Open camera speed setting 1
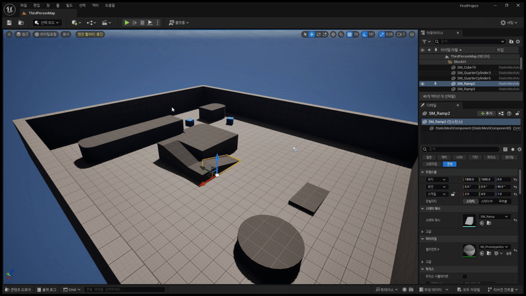This screenshot has height=296, width=526. pos(401,34)
